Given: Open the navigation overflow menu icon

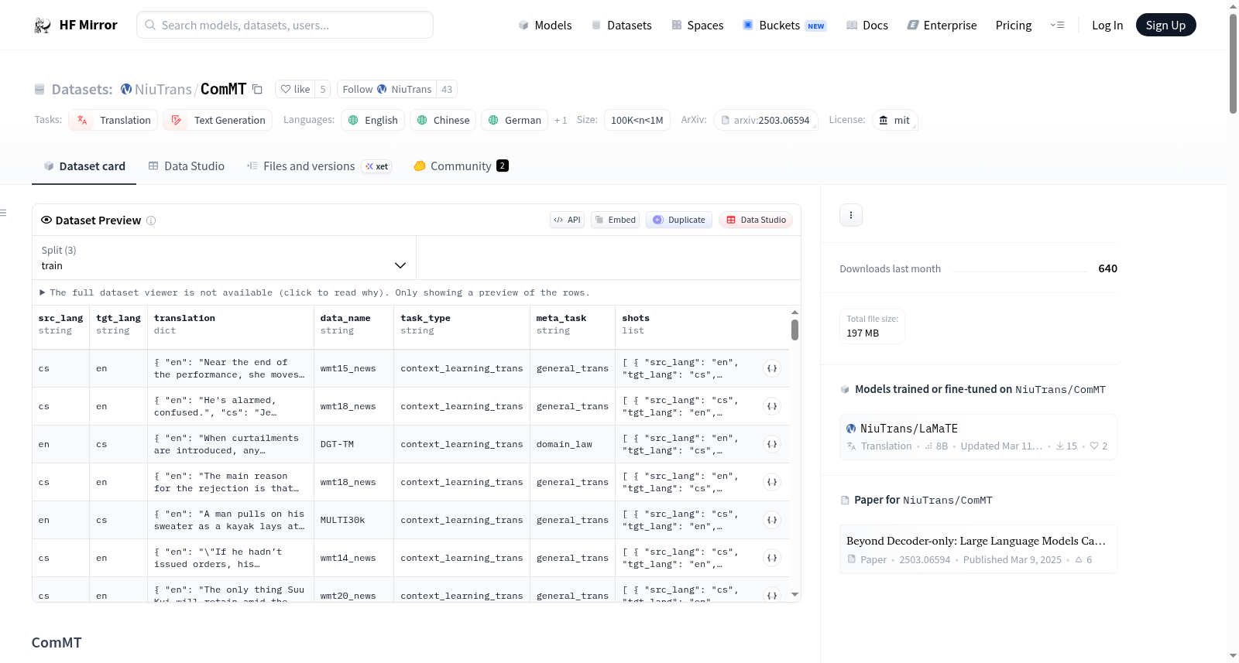Looking at the screenshot, I should pos(1057,25).
